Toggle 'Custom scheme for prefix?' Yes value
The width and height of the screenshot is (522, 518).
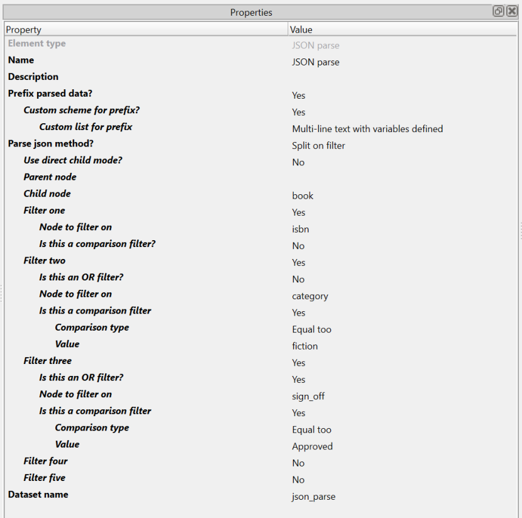coord(299,112)
